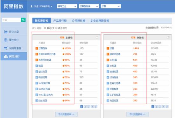Select 最近30天 radio button

pyautogui.click(x=56, y=28)
